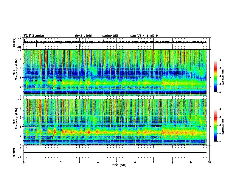The image size is (236, 182).
Task: Click the ch.1 voltage waveform trace
Action: point(115,42)
